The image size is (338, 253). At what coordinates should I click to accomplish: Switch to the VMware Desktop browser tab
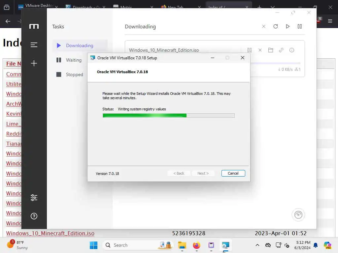(38, 6)
